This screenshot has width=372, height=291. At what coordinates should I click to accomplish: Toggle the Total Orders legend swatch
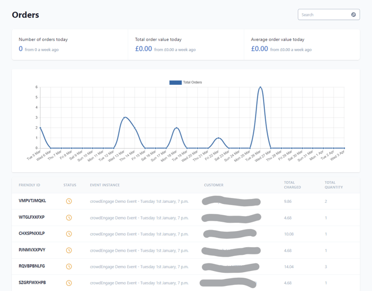(175, 83)
